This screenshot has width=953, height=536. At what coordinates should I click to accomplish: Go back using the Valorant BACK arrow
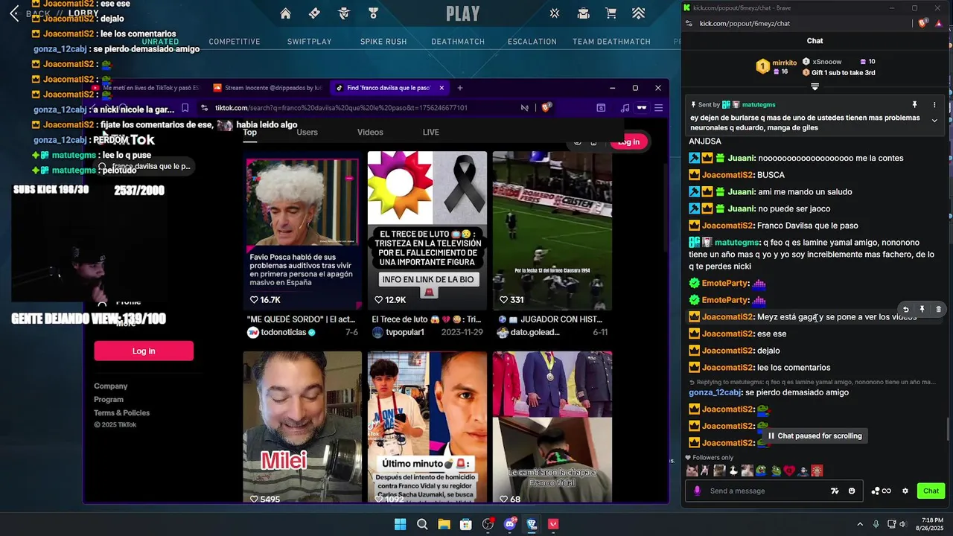click(x=13, y=13)
